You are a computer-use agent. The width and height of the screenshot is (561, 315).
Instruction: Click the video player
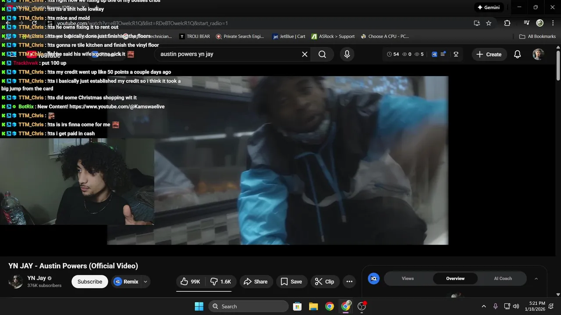coord(277,160)
